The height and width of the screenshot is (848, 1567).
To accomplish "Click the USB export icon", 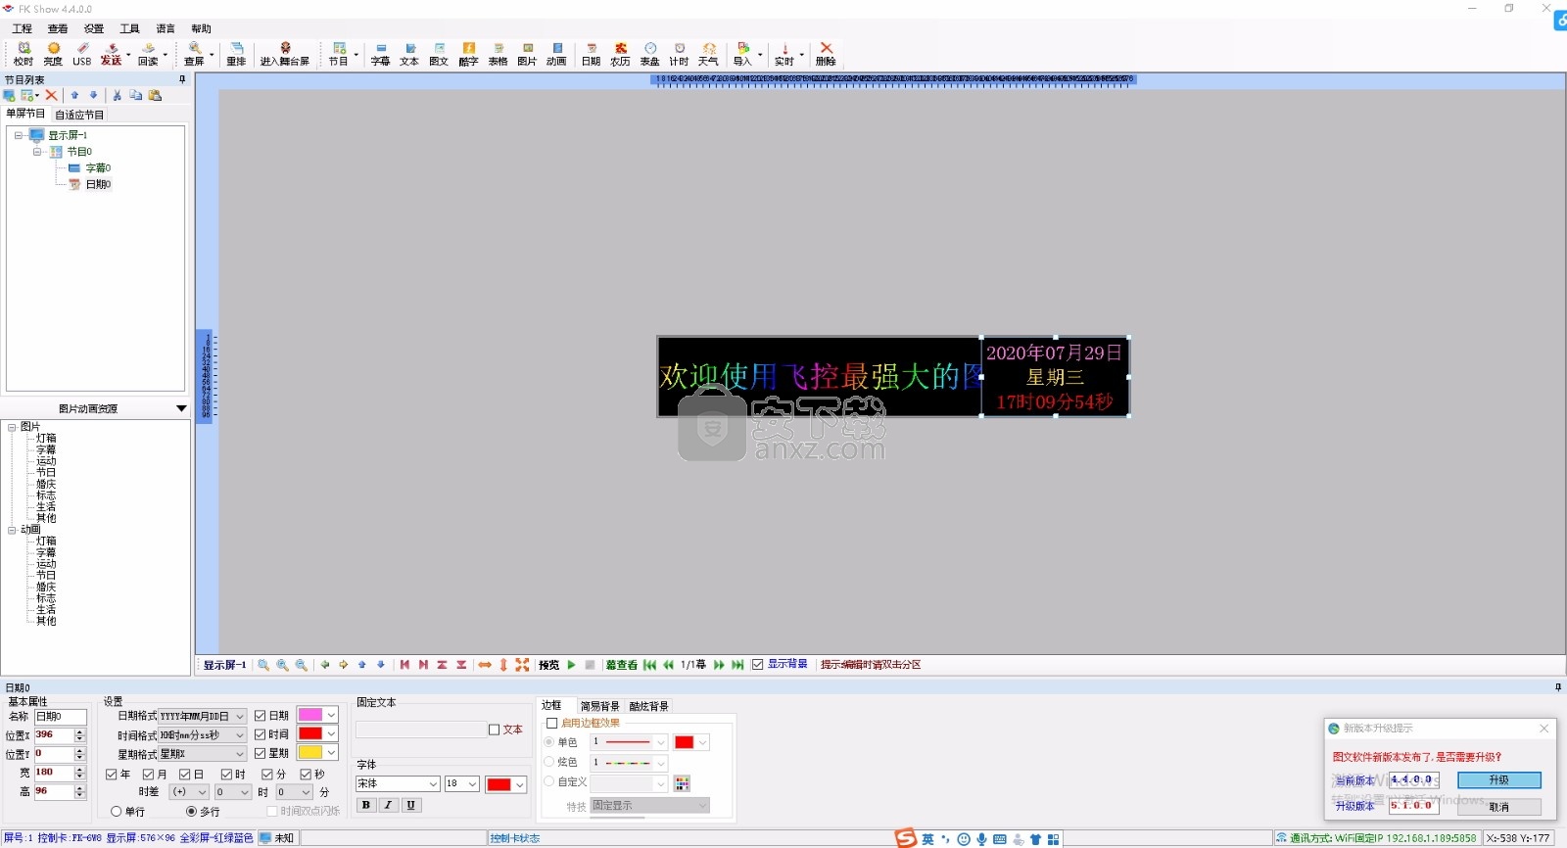I will 82,54.
